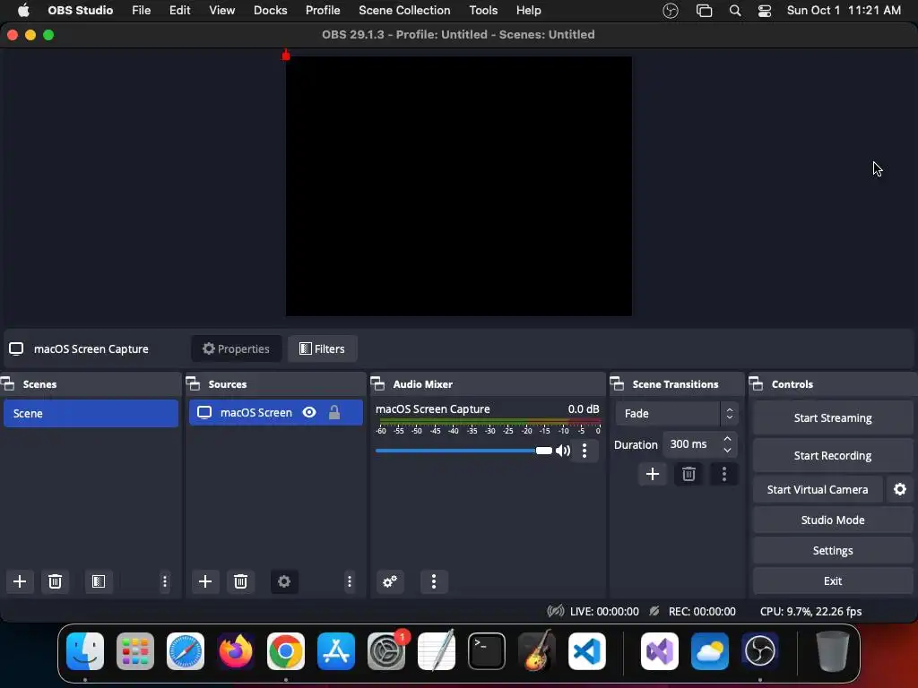Remove scene transition with trash icon
This screenshot has width=918, height=688.
click(x=688, y=474)
